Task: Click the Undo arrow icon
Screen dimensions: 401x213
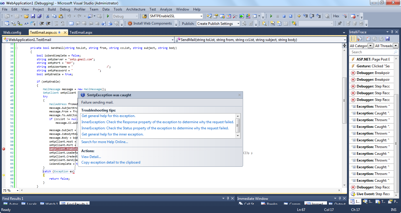Action: point(69,16)
